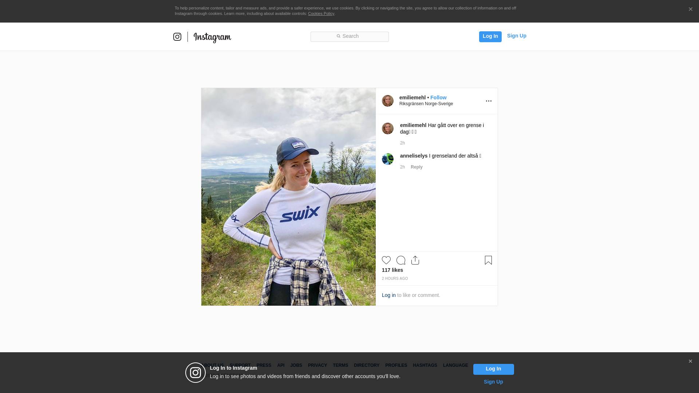This screenshot has height=393, width=699.
Task: Open emiliemehl username in caption
Action: (x=413, y=125)
